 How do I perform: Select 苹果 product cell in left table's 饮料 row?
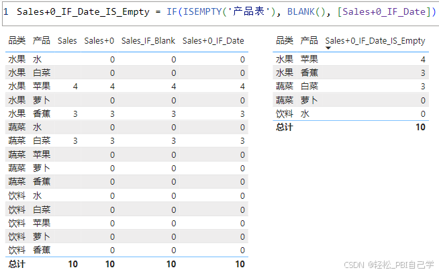(x=42, y=223)
